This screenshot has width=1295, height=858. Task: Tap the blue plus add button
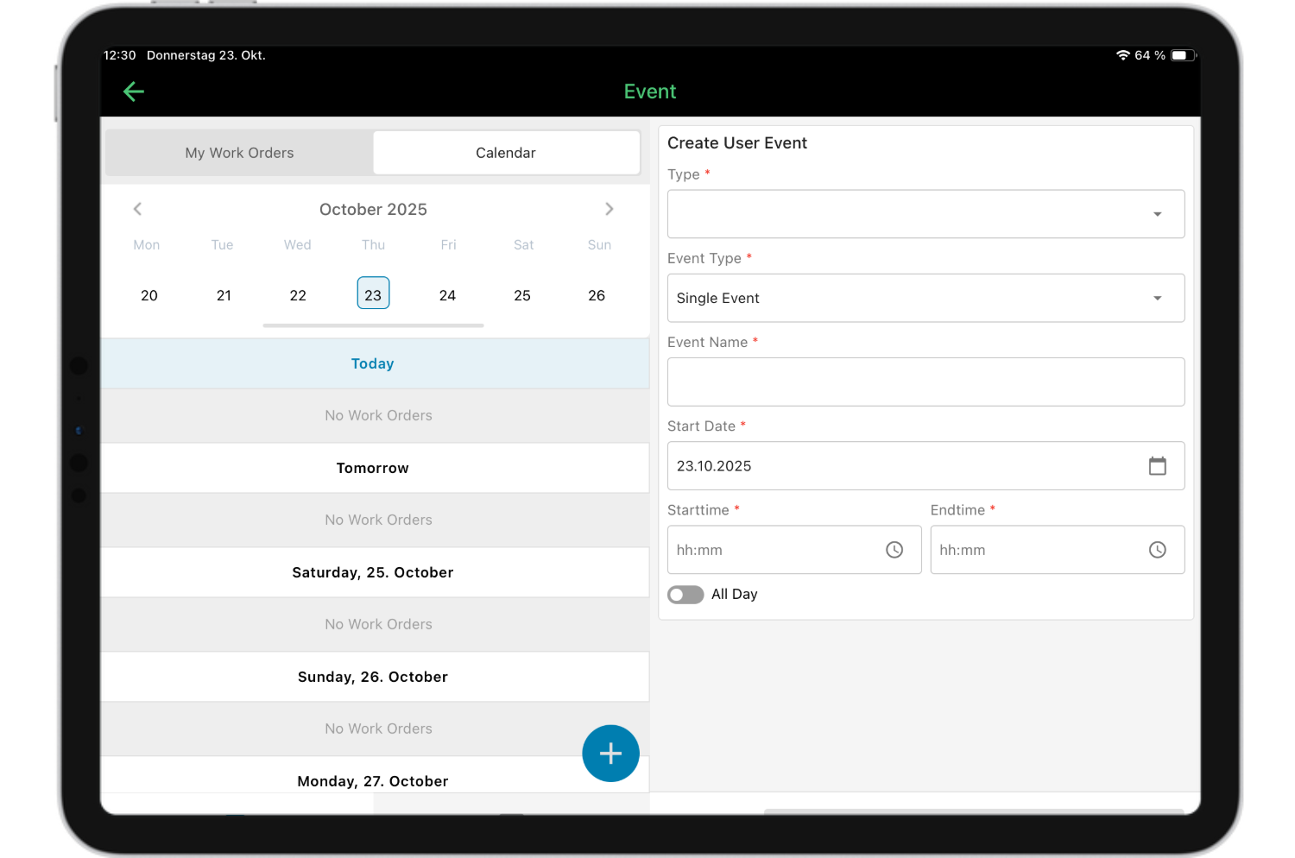tap(610, 754)
